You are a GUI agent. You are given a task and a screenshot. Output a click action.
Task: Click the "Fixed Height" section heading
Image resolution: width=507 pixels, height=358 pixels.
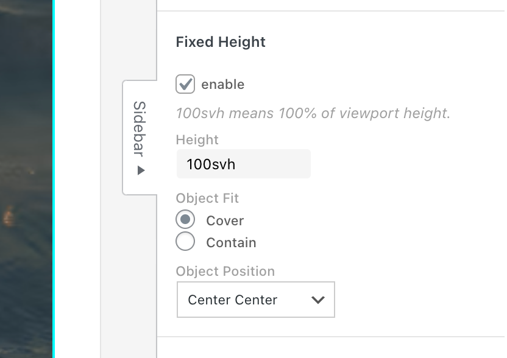tap(221, 42)
